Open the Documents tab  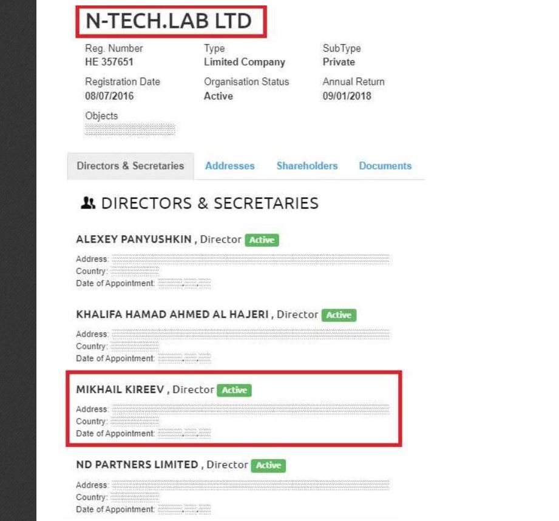[385, 165]
